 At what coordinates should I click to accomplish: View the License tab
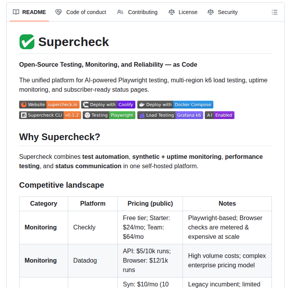183,12
